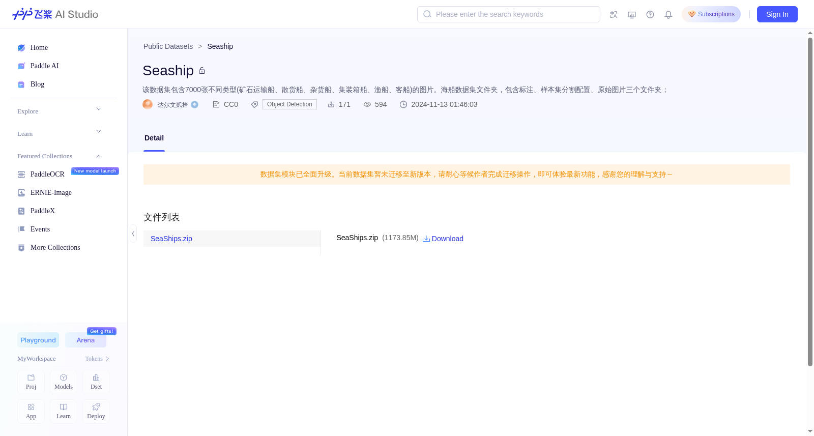Click the PaddleOCR icon

click(x=21, y=175)
